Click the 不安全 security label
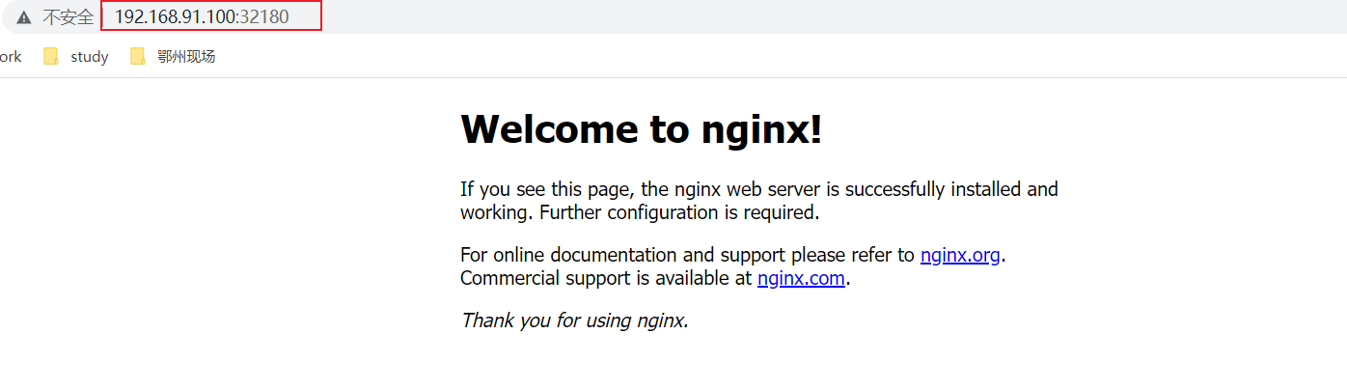 click(68, 17)
